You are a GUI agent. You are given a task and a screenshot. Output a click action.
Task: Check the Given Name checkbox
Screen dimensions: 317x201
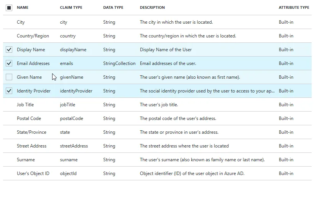click(9, 77)
